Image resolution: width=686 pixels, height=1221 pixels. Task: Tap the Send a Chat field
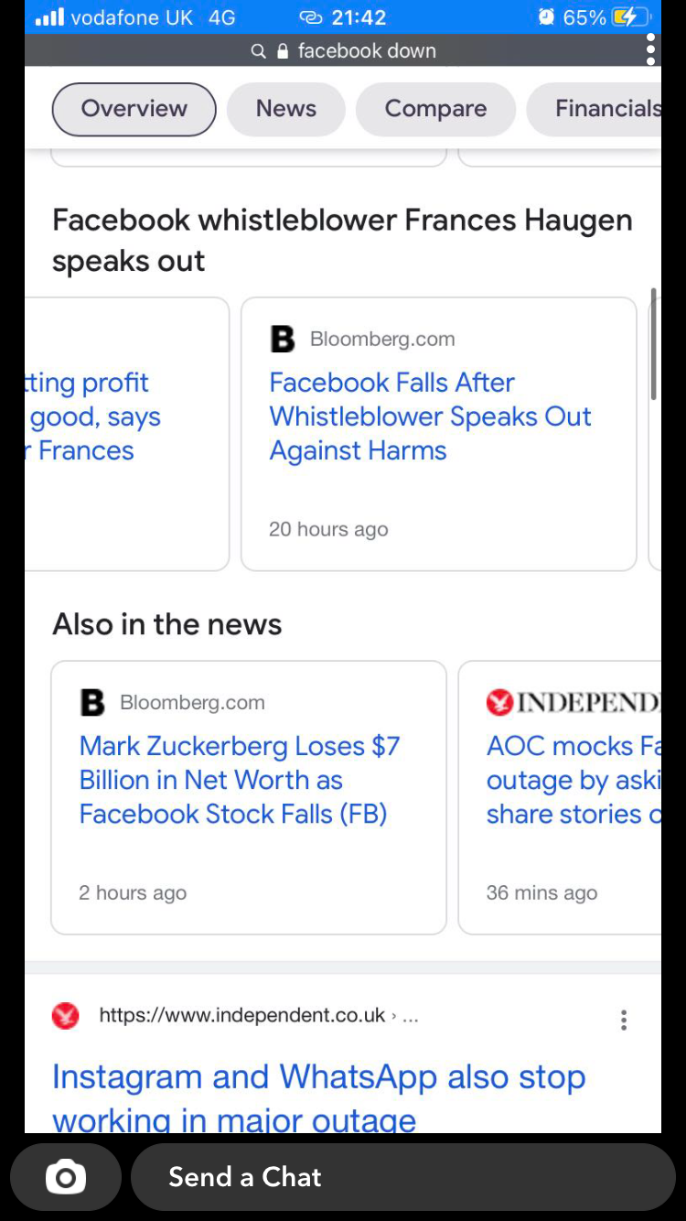[402, 1177]
